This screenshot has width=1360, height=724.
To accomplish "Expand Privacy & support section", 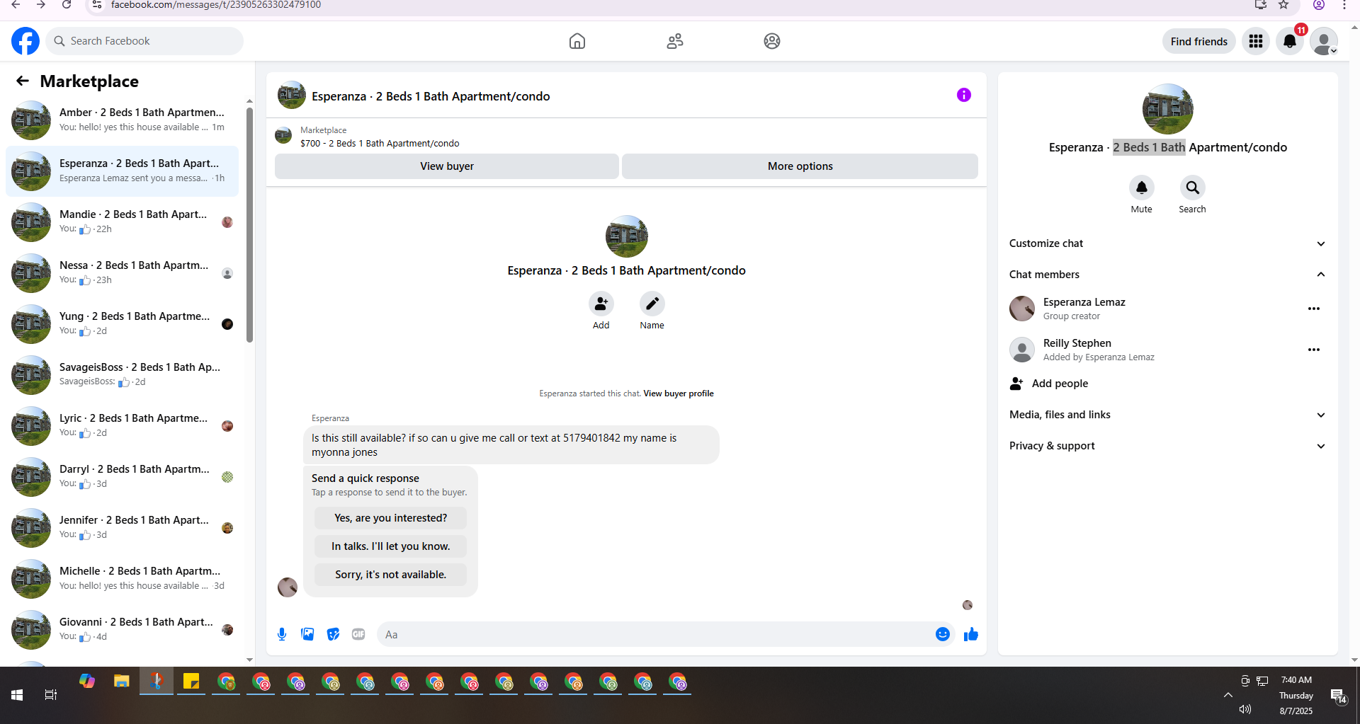I will coord(1167,446).
